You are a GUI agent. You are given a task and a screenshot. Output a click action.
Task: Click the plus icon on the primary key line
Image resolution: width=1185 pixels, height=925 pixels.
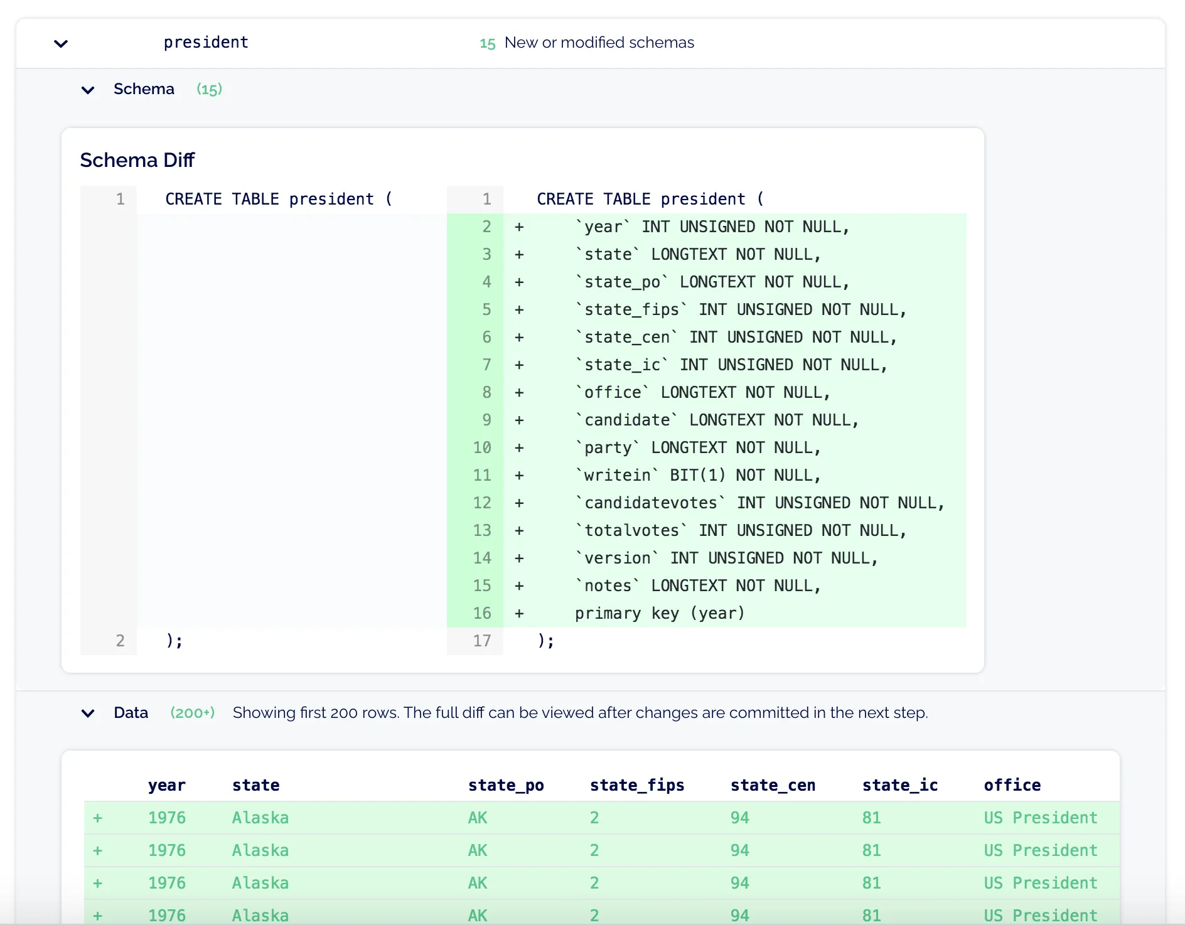click(519, 613)
